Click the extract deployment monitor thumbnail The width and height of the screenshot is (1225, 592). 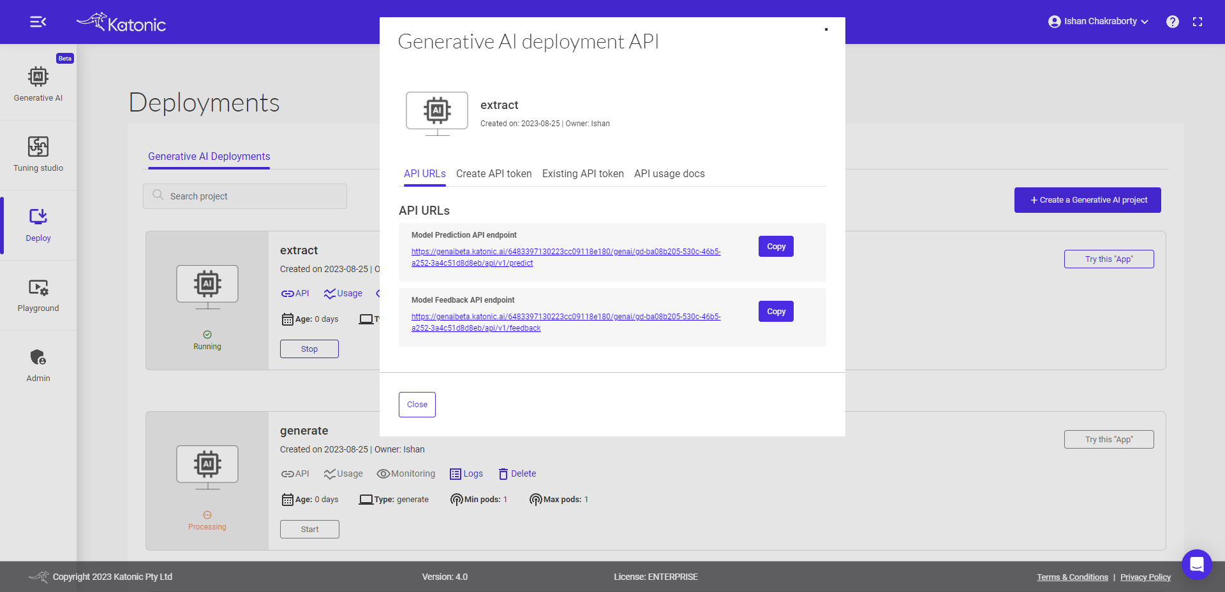pyautogui.click(x=207, y=287)
